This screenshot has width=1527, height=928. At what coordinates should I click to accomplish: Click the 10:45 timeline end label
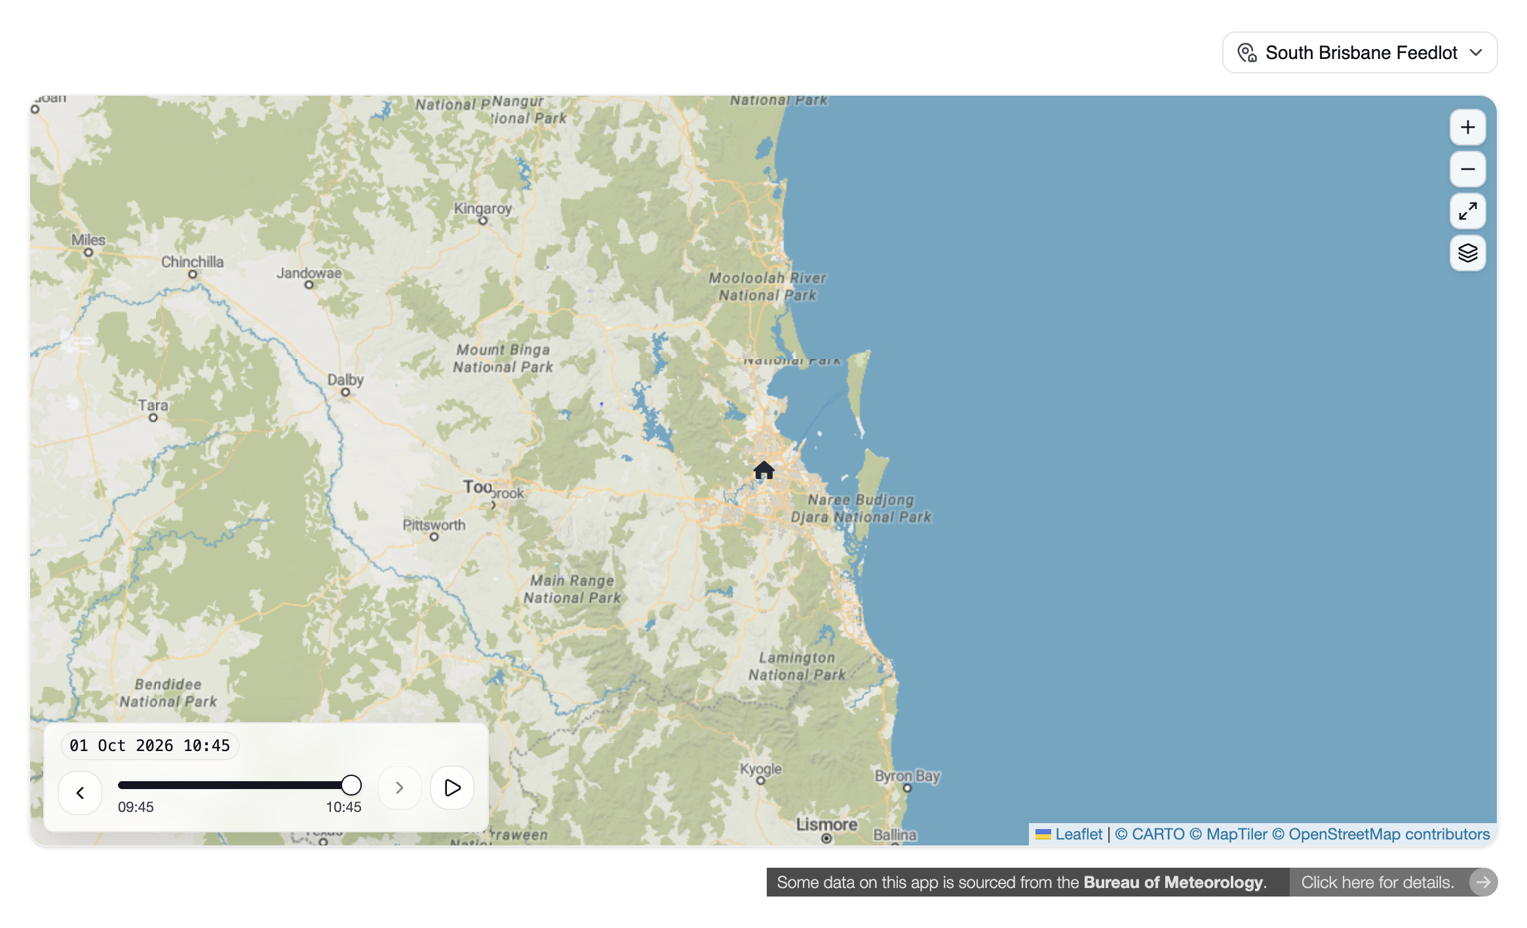pos(343,807)
